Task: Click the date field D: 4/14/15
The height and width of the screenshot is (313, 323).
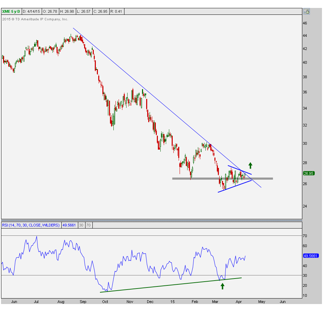Action: pos(31,11)
